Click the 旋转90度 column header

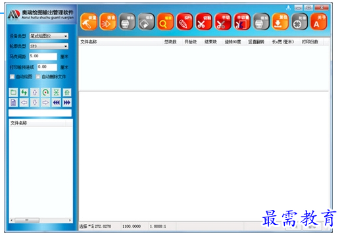pyautogui.click(x=233, y=41)
